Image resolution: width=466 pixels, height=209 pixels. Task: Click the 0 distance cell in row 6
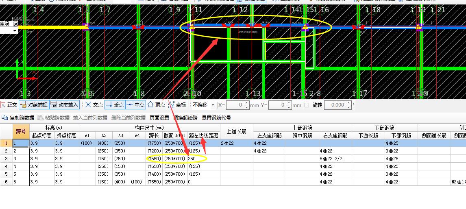point(204,182)
